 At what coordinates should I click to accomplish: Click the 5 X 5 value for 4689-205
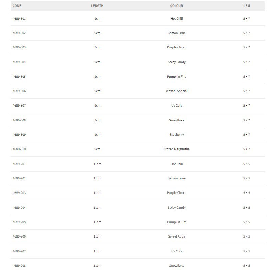pos(246,222)
